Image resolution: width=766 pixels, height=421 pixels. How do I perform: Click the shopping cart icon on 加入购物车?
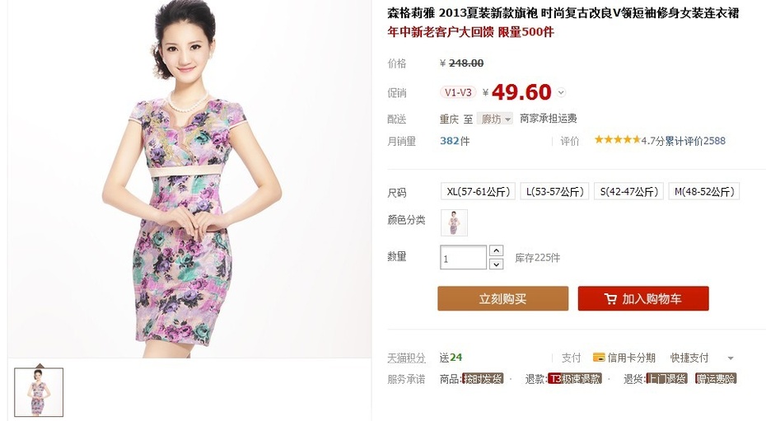tap(610, 298)
